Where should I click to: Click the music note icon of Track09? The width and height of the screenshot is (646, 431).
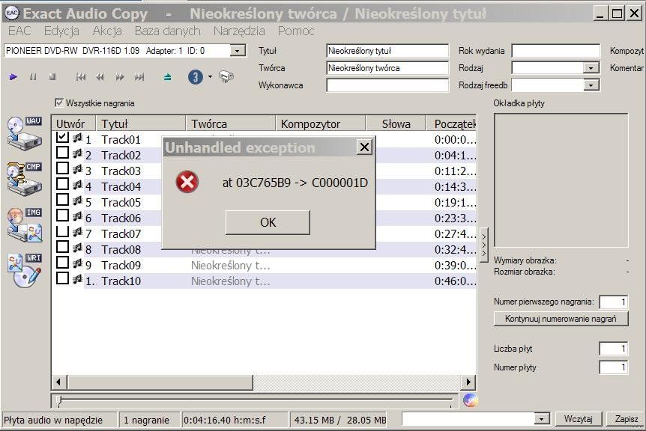pos(77,264)
